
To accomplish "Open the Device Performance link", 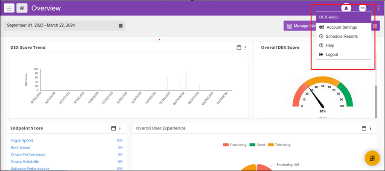I will point(28,154).
